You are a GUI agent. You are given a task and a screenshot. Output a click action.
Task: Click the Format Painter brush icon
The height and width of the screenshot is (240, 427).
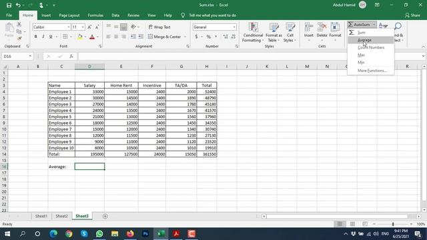point(19,39)
